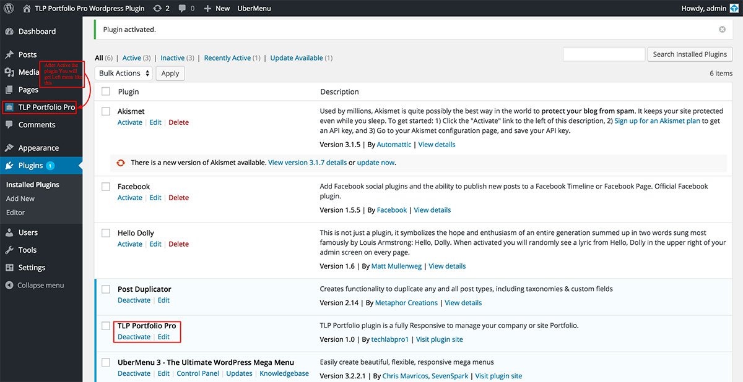Show All plugins filter
Image resolution: width=743 pixels, height=382 pixels.
(99, 57)
